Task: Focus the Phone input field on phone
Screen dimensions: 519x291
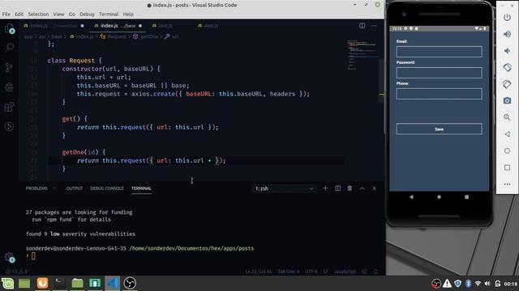Action: (439, 94)
